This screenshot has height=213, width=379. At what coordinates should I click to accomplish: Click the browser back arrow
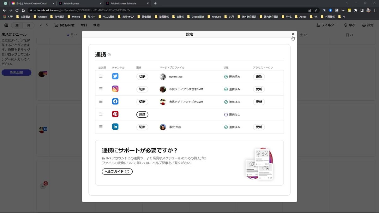(x=4, y=10)
